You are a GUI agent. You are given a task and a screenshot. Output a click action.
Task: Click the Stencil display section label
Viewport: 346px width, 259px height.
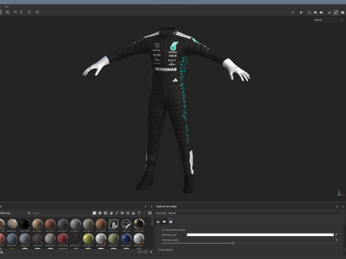[x=166, y=250]
